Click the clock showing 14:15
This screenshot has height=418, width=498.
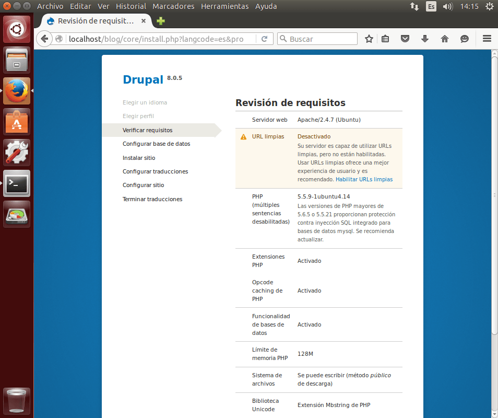pyautogui.click(x=469, y=6)
